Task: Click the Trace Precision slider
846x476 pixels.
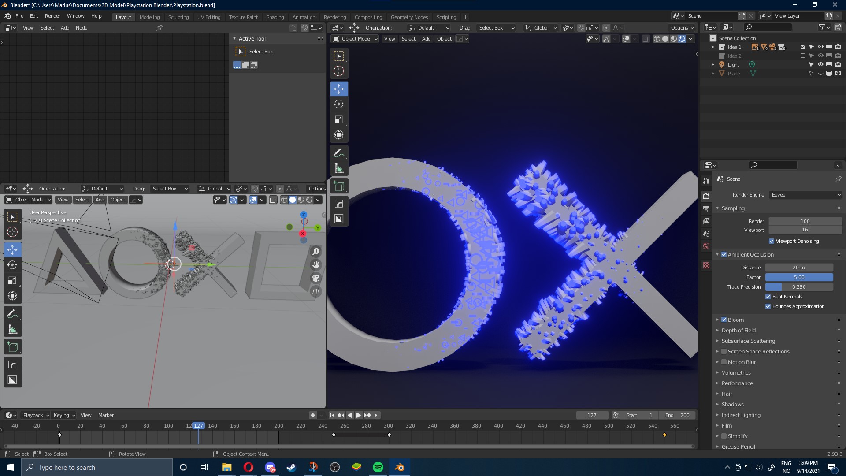Action: (799, 287)
